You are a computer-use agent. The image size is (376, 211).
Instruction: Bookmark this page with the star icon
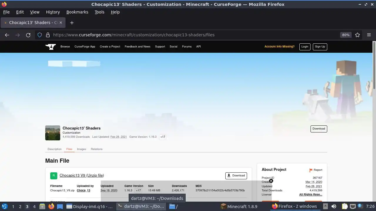click(x=357, y=35)
